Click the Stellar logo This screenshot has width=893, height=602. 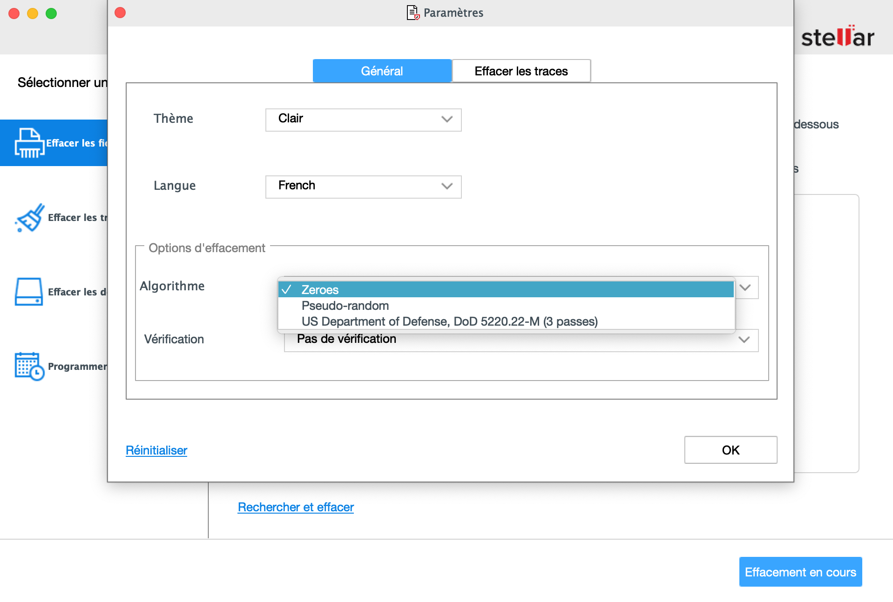837,37
